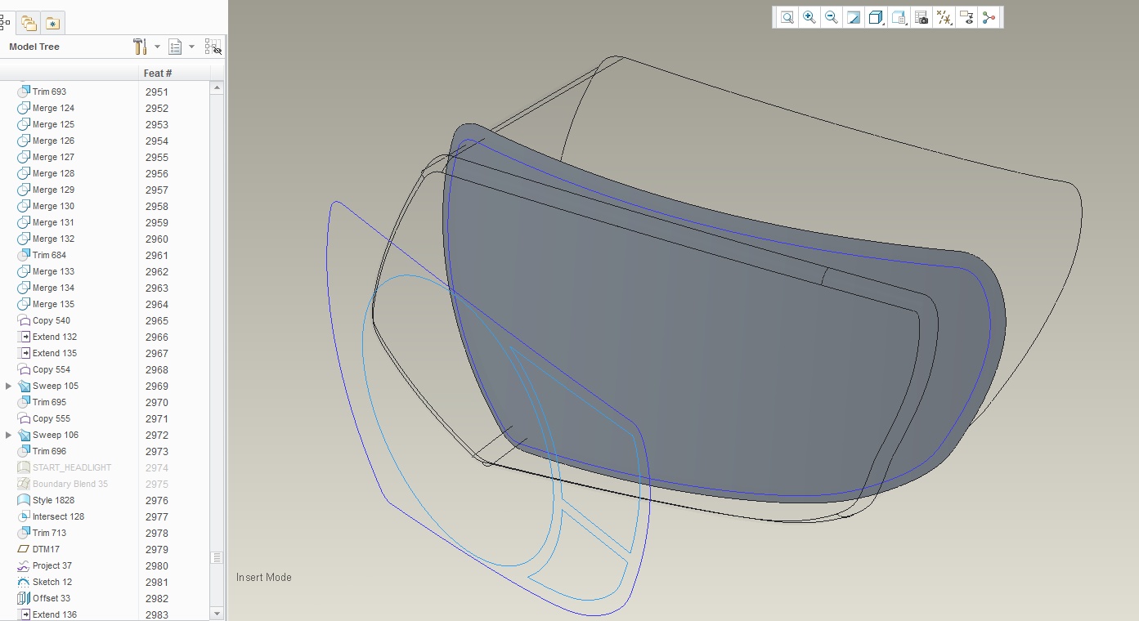Open the Datum Display Filters menu

tap(944, 17)
